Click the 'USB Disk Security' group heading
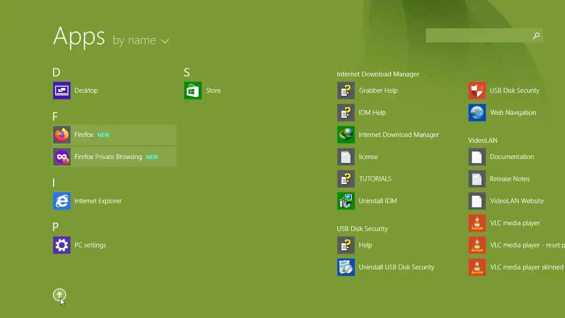 coord(362,229)
